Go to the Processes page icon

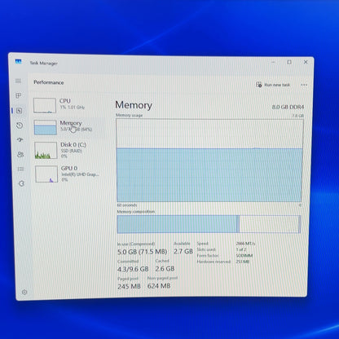(x=19, y=95)
